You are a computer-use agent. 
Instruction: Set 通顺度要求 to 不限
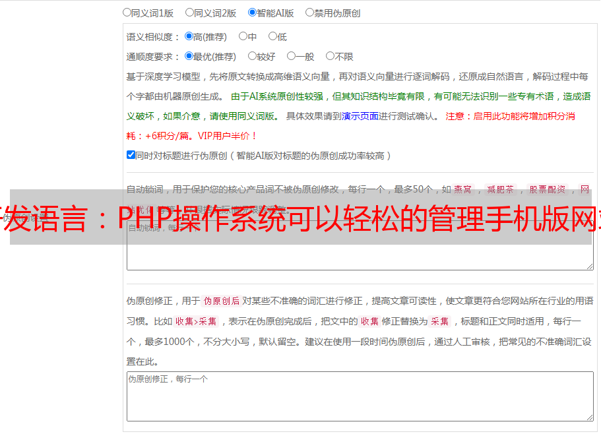(330, 56)
